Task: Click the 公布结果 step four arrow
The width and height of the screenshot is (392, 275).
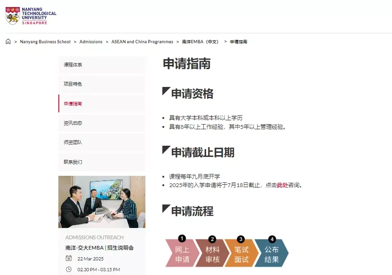Action: pyautogui.click(x=272, y=253)
